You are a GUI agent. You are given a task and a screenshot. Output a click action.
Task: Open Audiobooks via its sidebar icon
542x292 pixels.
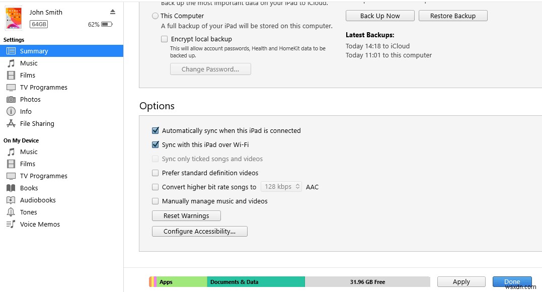point(11,200)
